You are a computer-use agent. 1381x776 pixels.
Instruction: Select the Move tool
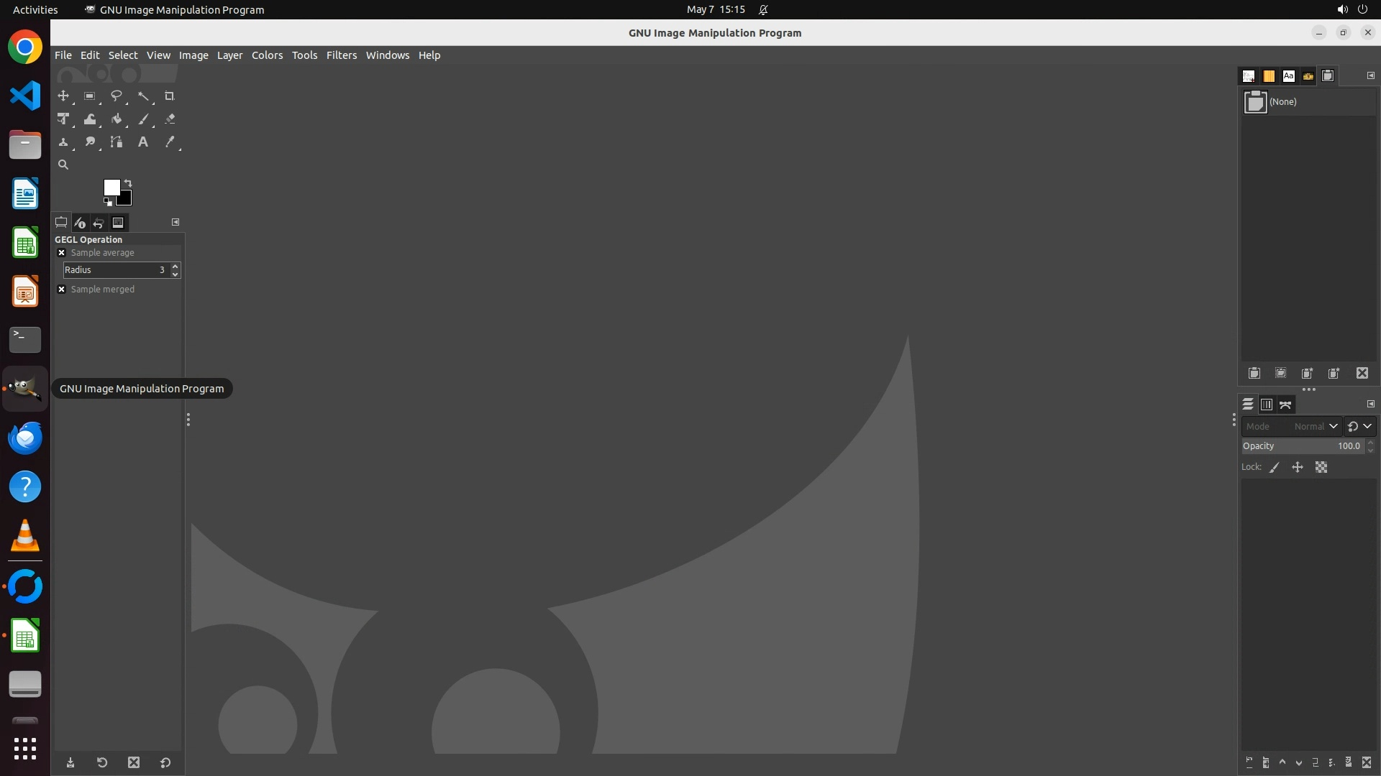(63, 96)
